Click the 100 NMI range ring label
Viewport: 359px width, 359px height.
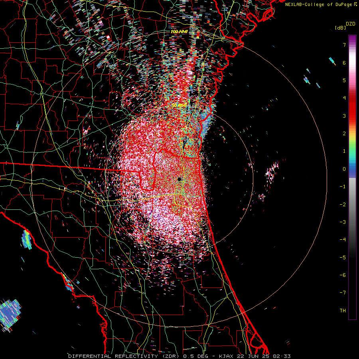coord(179,32)
